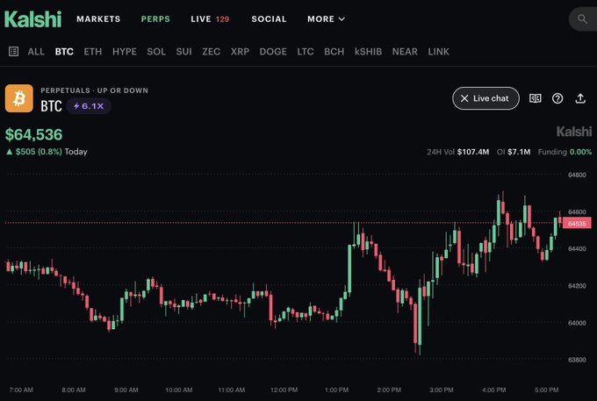Select the ETH tab
The height and width of the screenshot is (401, 597).
[x=92, y=52]
